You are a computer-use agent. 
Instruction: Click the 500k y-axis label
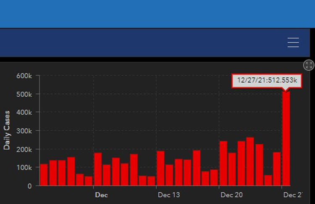coord(24,94)
